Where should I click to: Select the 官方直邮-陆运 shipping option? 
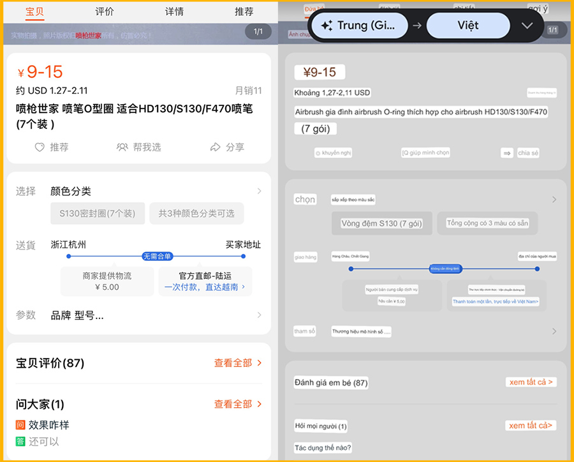[205, 281]
